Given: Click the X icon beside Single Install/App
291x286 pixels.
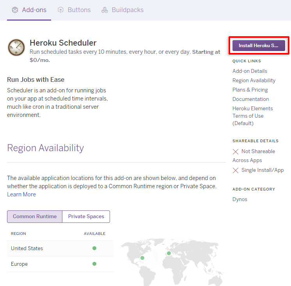Looking at the screenshot, I should [236, 170].
